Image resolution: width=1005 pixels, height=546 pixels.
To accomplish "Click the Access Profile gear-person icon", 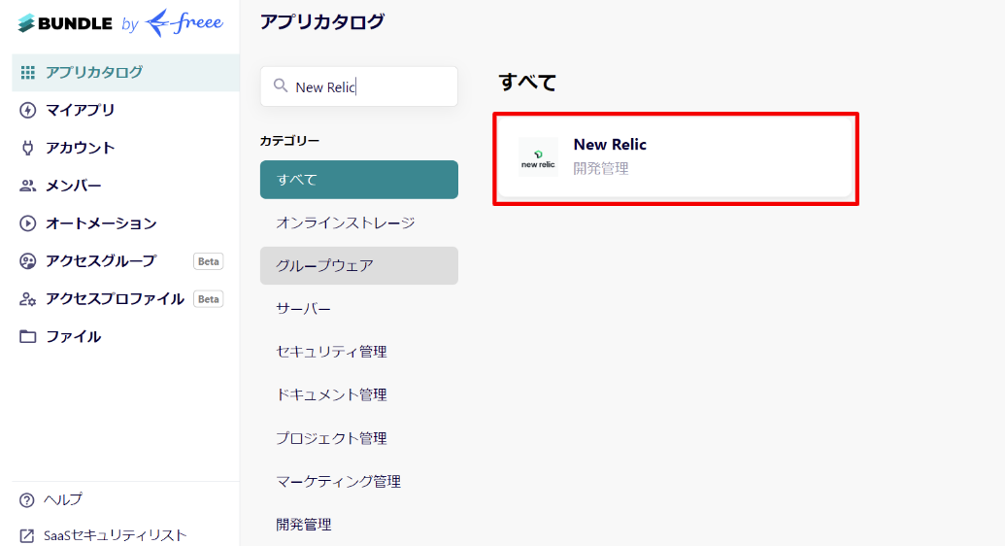I will [x=27, y=299].
